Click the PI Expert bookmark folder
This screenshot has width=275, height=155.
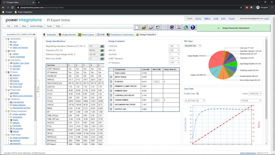pyautogui.click(x=7, y=12)
